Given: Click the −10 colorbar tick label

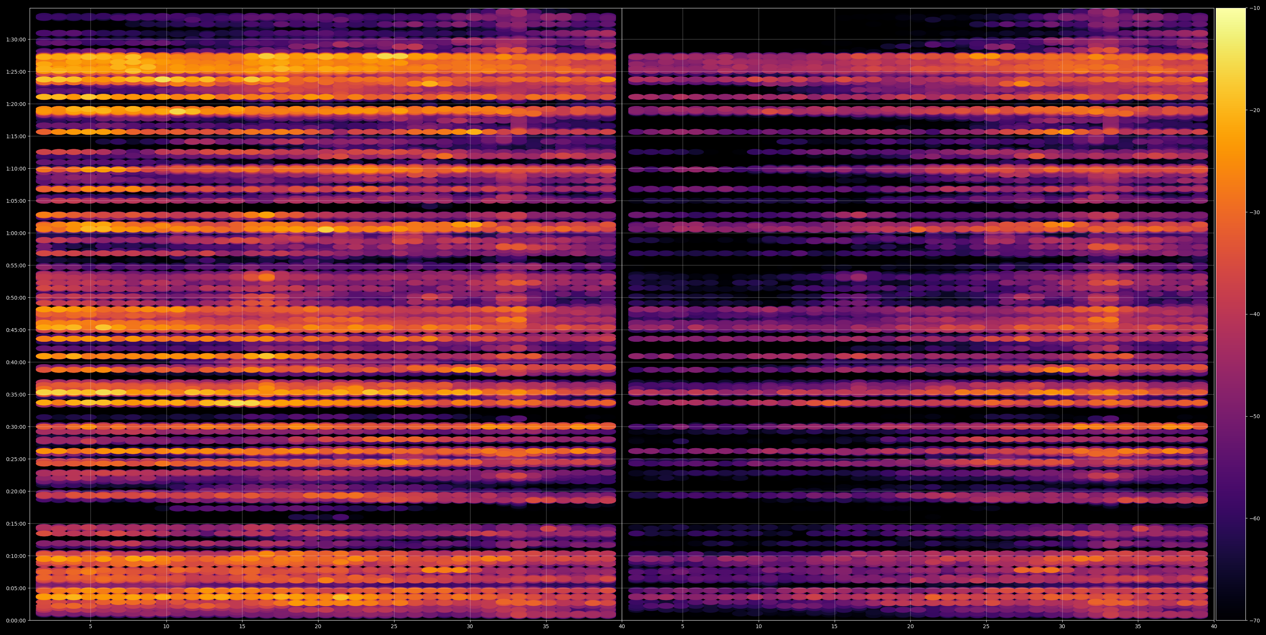Looking at the screenshot, I should [x=1255, y=8].
